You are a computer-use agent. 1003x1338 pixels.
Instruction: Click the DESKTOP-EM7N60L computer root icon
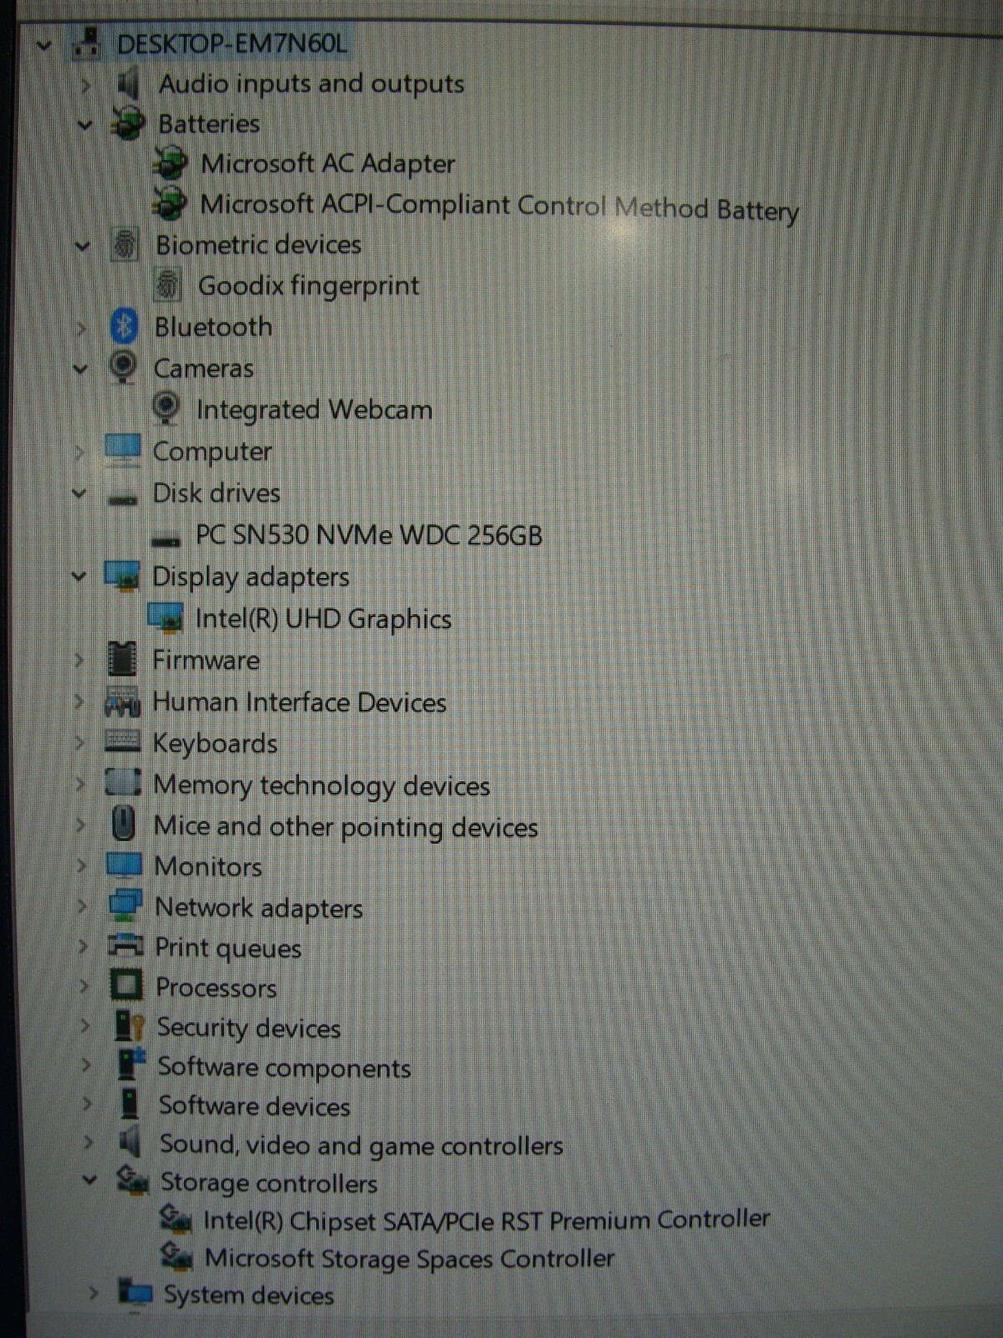coord(87,43)
